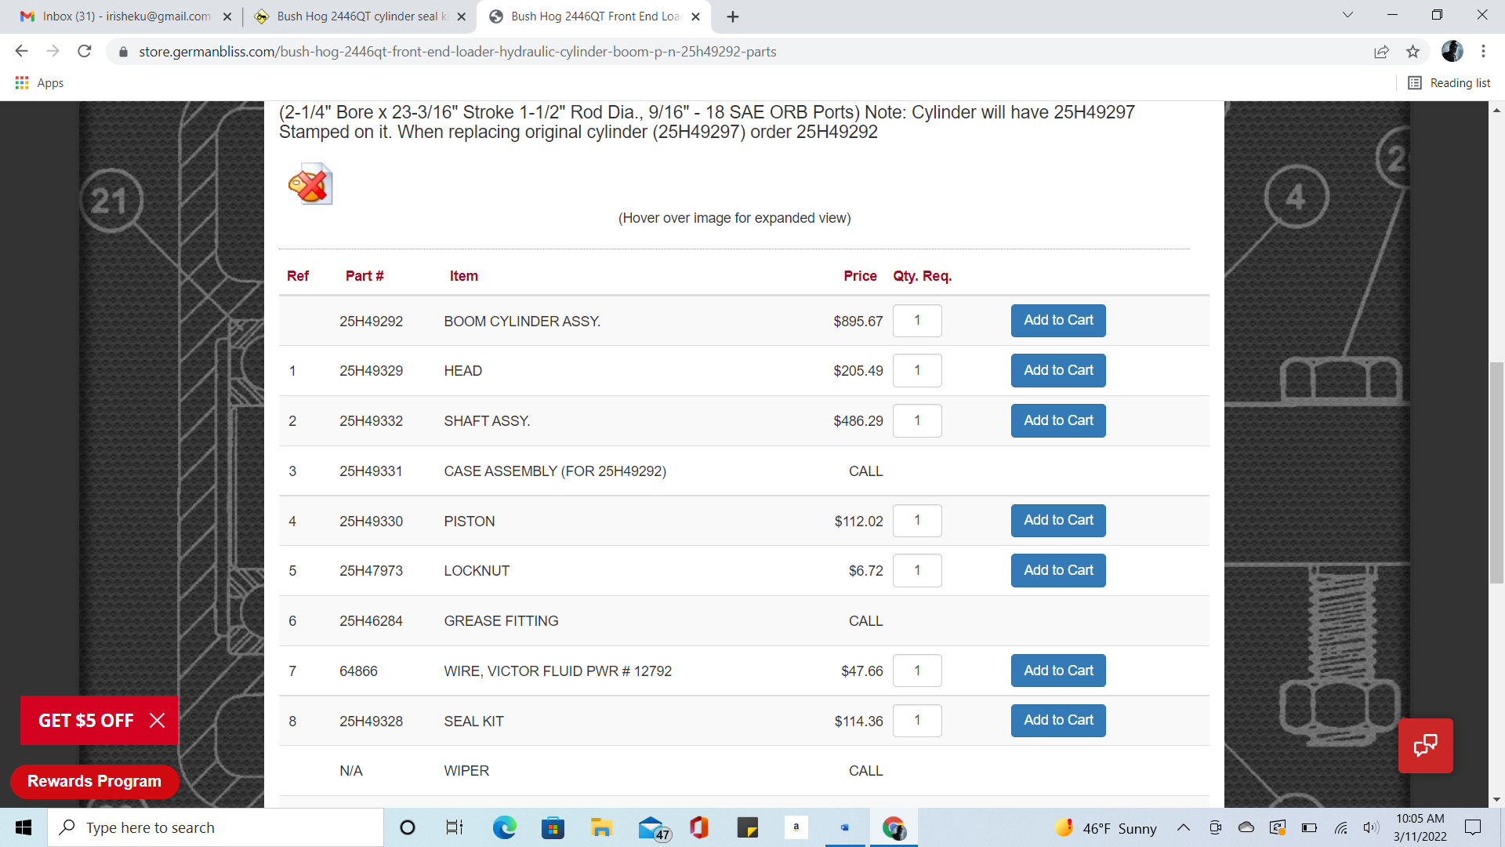Screen dimensions: 1505x847
Task: Click the quantity field for PISTON
Action: 917,521
